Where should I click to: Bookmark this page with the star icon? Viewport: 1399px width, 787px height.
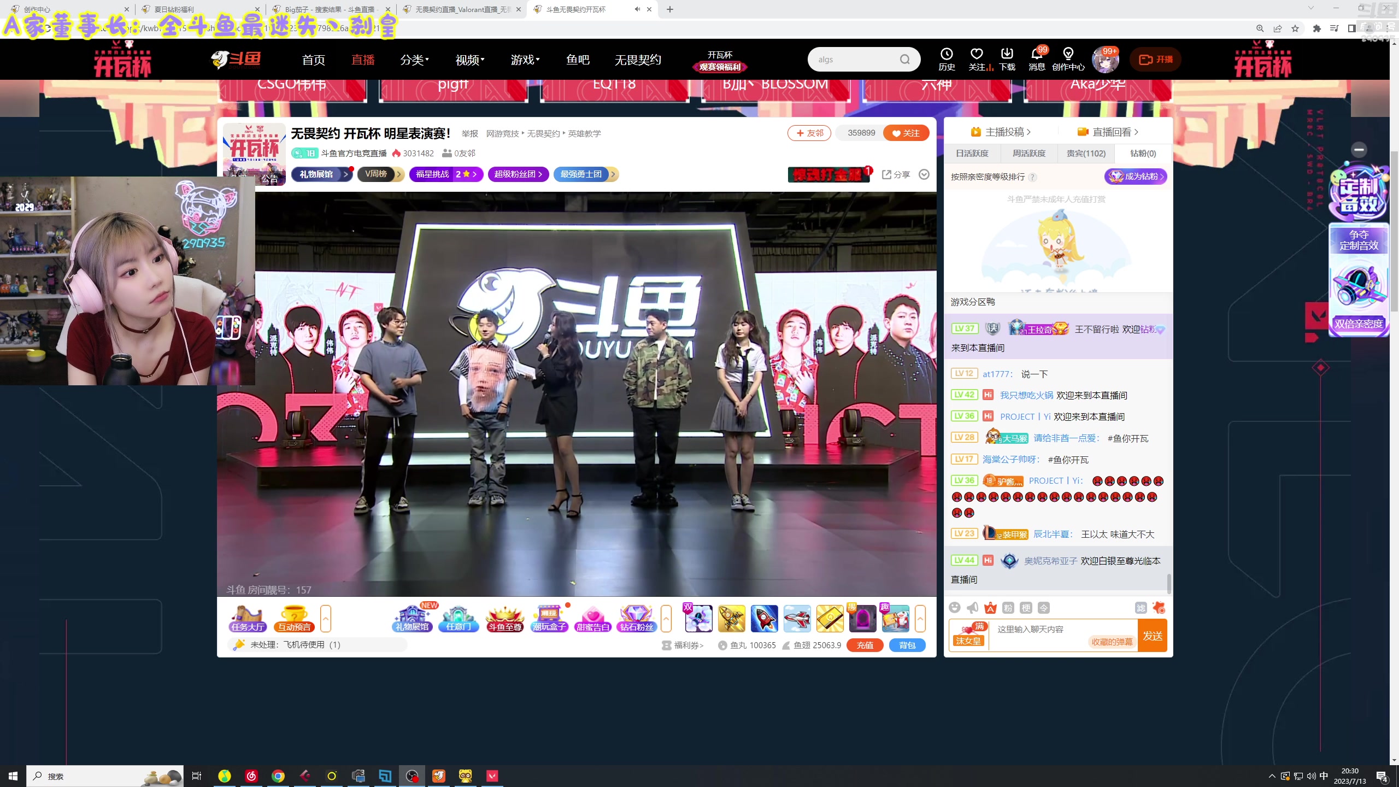(1295, 28)
